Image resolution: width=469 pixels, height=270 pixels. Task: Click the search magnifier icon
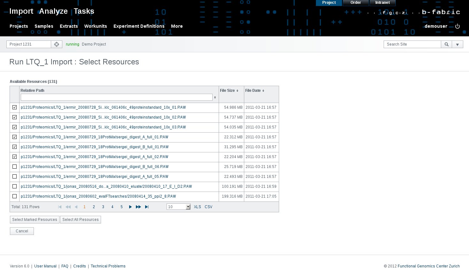[x=447, y=44]
